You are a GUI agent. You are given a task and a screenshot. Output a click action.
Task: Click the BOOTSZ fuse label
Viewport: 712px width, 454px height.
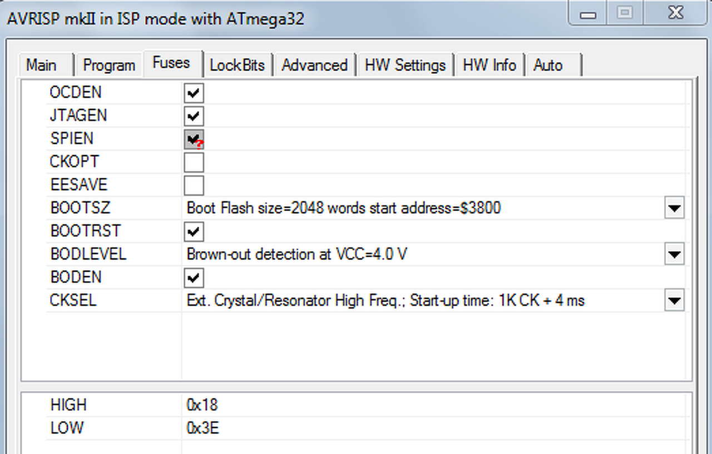click(80, 208)
